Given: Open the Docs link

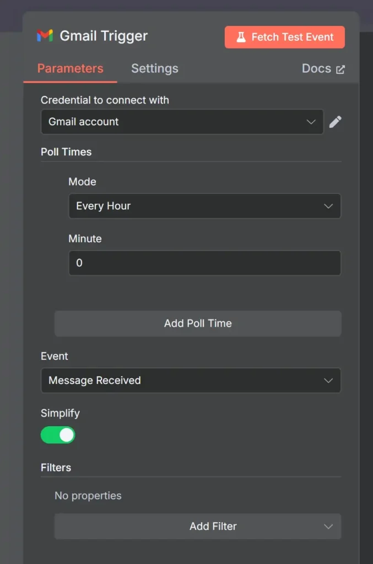Looking at the screenshot, I should 316,69.
